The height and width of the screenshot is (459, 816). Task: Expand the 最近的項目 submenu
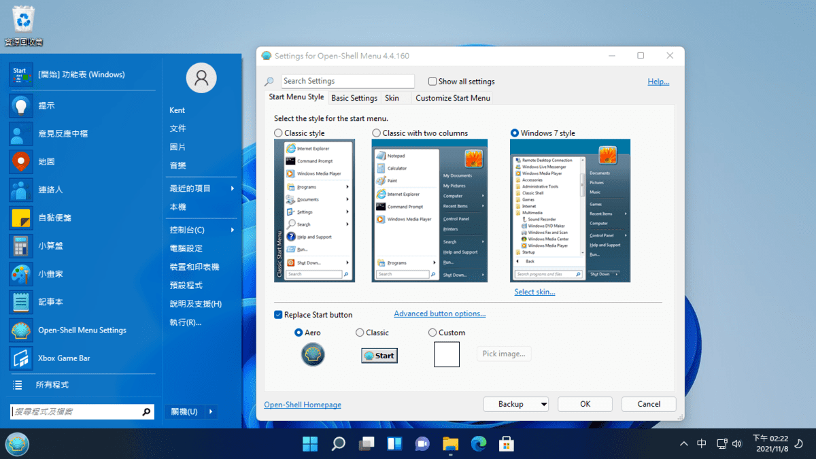188,188
